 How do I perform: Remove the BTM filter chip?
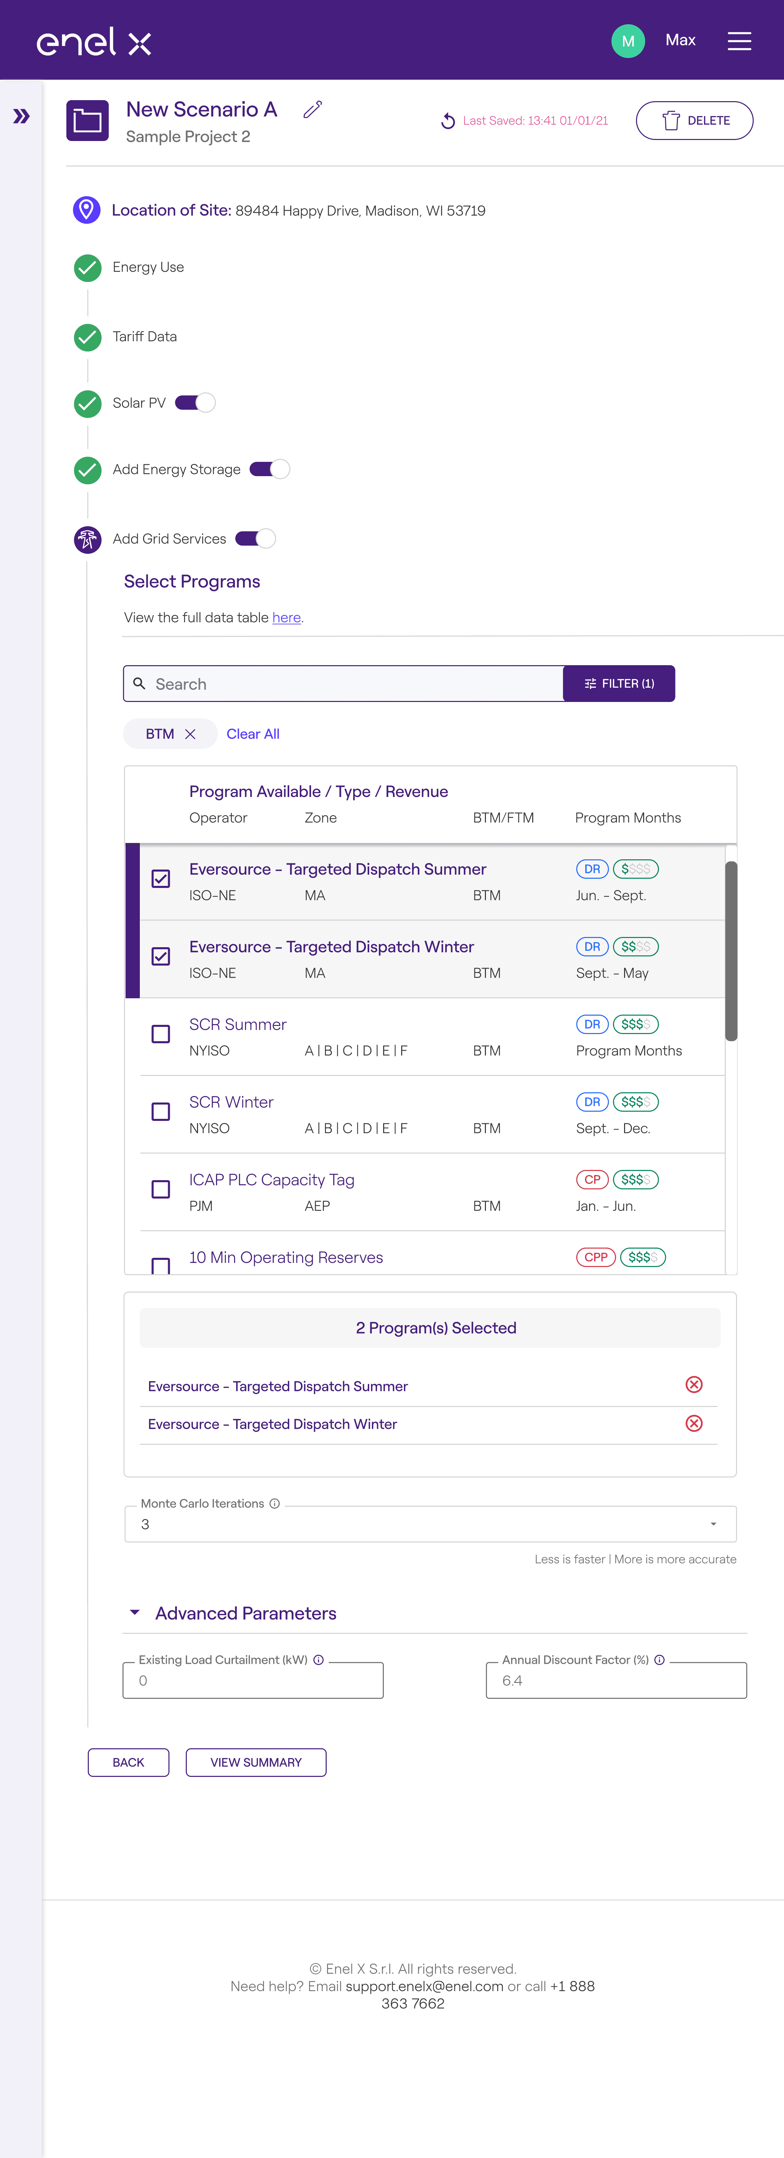point(190,734)
